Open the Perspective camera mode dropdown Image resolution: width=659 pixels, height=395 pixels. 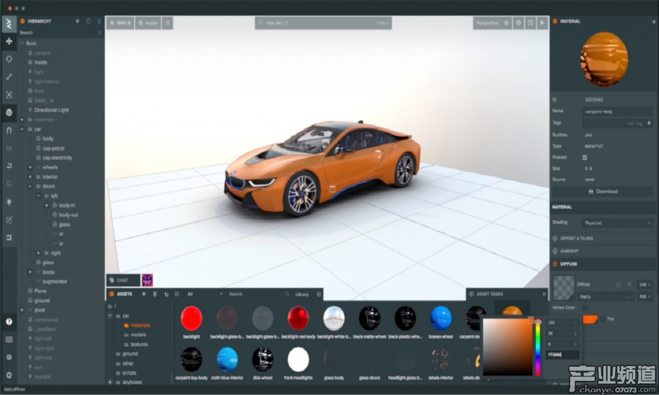pyautogui.click(x=487, y=23)
